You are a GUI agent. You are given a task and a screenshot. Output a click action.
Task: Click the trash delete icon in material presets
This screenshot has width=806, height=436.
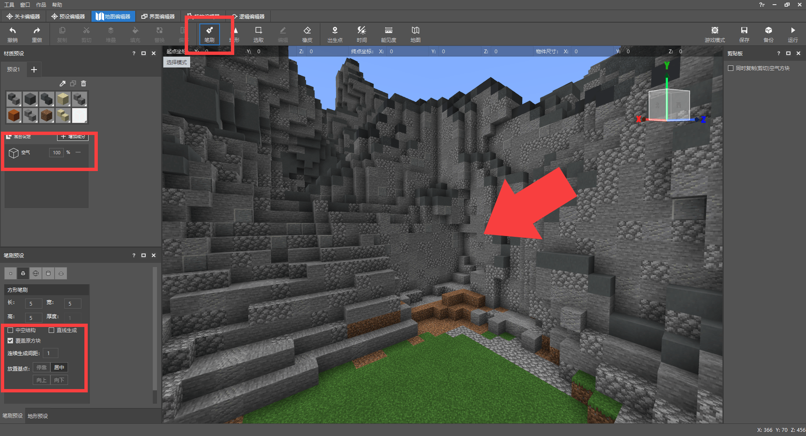click(x=84, y=83)
